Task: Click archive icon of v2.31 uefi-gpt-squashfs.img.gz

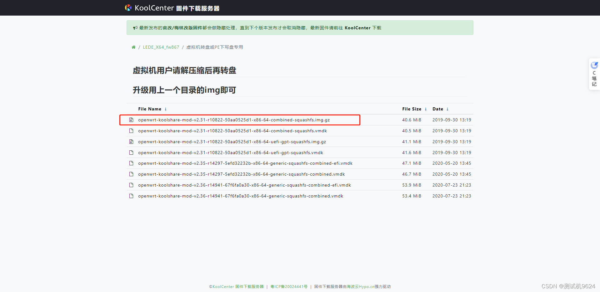Action: tap(131, 142)
